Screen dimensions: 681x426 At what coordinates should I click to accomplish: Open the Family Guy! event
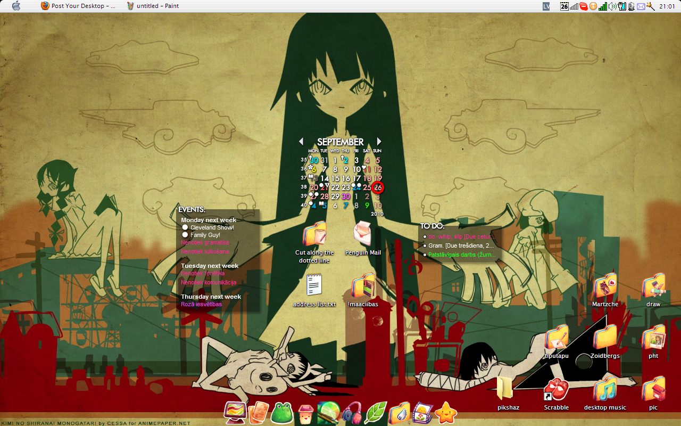pyautogui.click(x=205, y=235)
